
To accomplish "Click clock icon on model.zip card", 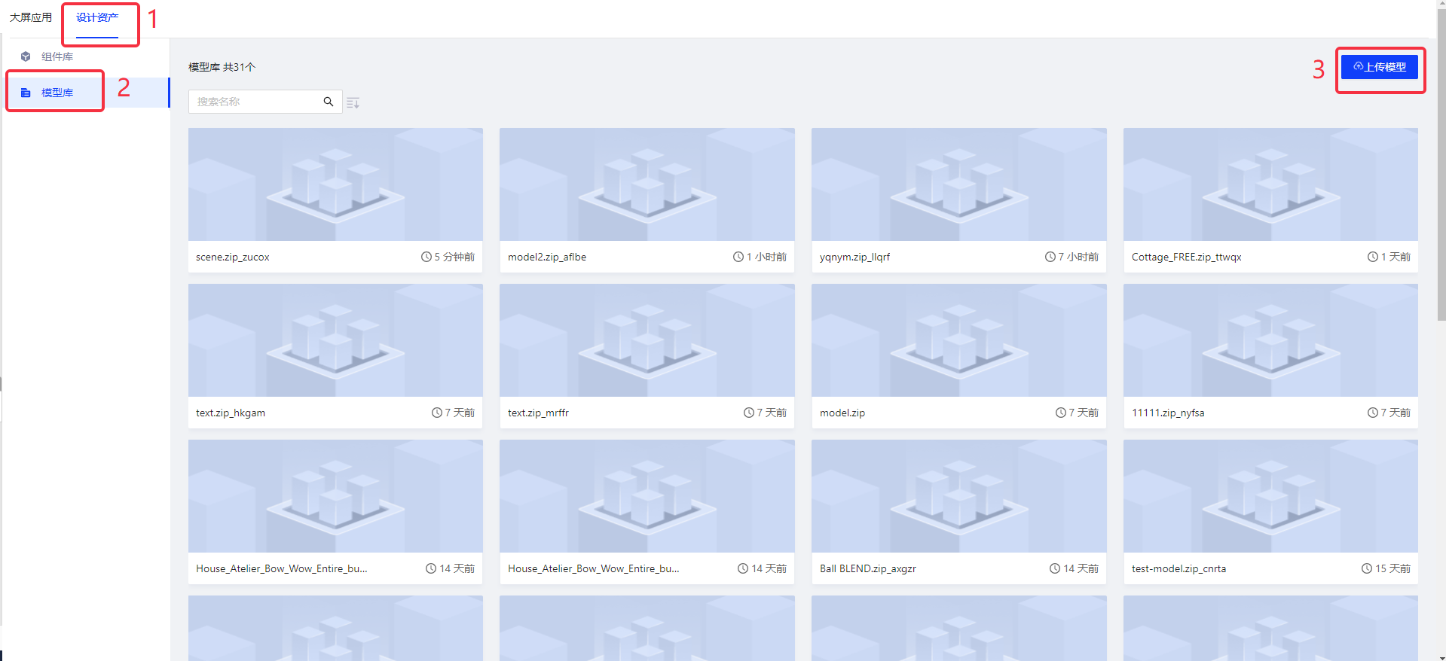I will point(1060,413).
